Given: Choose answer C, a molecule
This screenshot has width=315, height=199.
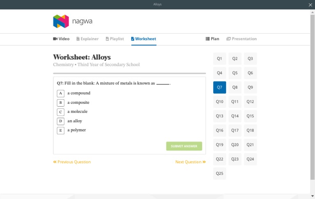Looking at the screenshot, I should coord(61,112).
